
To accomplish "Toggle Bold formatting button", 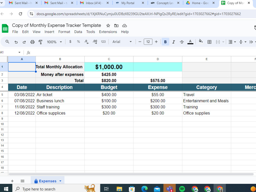I will (165, 42).
